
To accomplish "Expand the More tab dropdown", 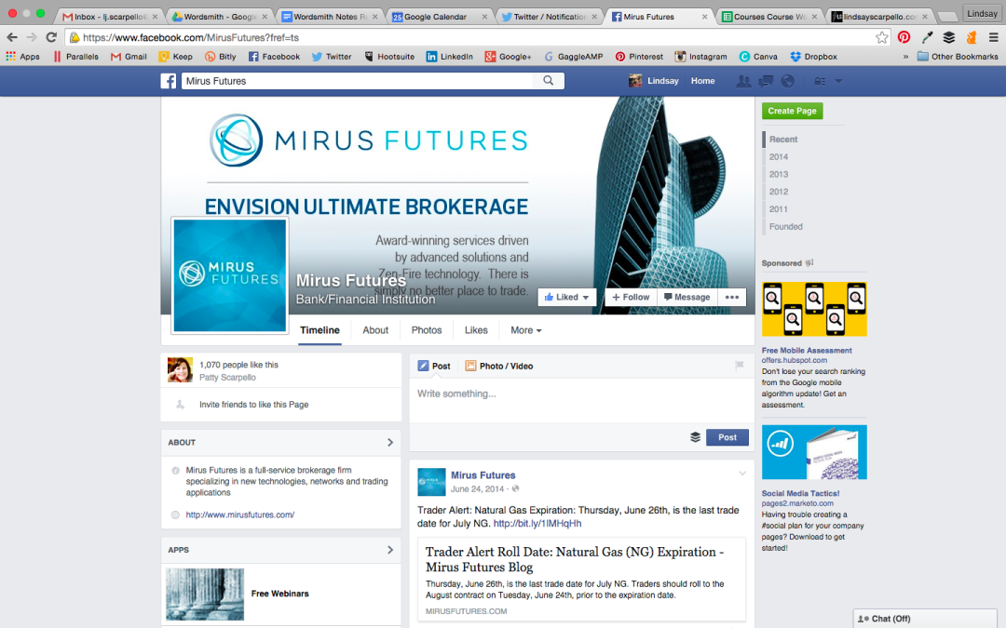I will pyautogui.click(x=526, y=330).
